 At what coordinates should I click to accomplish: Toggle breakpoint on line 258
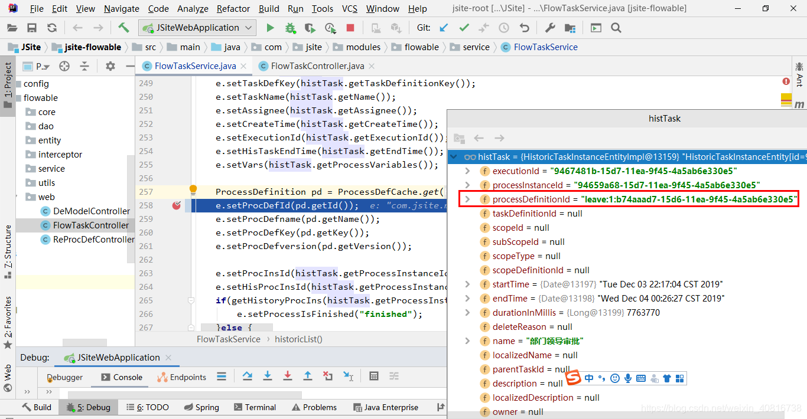point(176,205)
